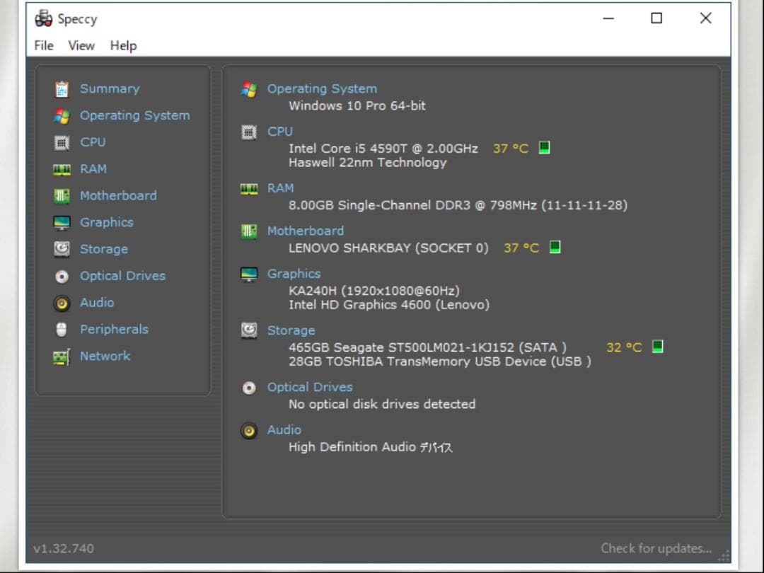Viewport: 764px width, 573px height.
Task: Open Motherboard via its green board icon
Action: [x=62, y=195]
